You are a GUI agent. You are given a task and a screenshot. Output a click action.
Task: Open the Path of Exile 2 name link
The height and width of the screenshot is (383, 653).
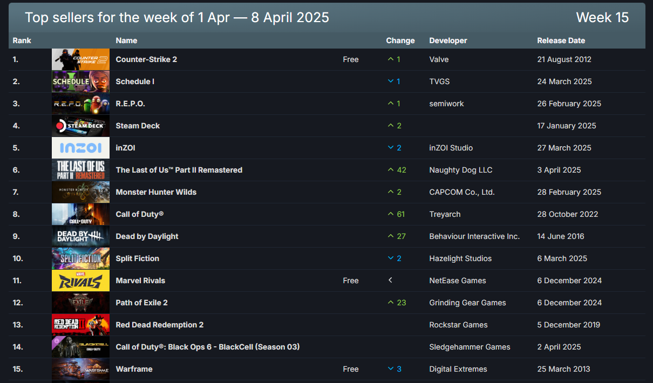point(142,303)
